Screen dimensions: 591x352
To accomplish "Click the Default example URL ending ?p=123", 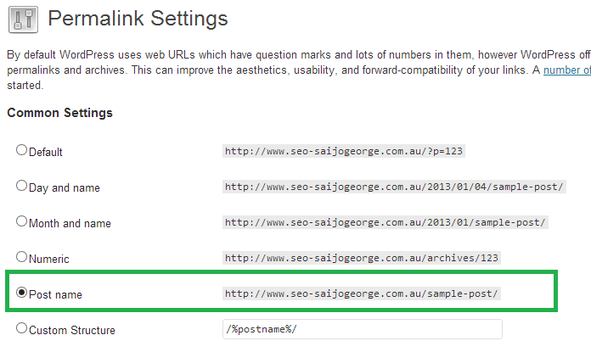I will click(x=344, y=151).
